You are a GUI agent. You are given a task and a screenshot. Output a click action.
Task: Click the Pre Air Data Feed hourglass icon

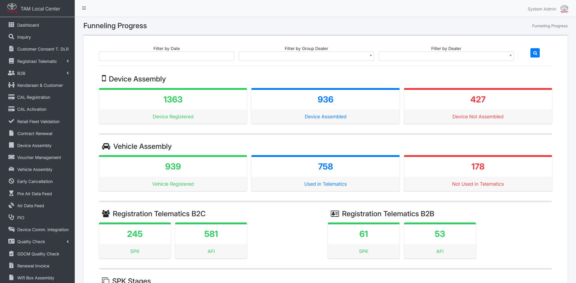11,193
